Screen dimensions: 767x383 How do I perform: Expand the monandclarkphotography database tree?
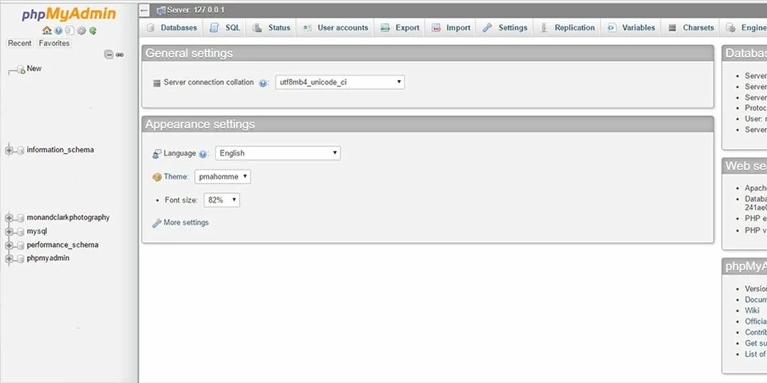click(x=9, y=218)
